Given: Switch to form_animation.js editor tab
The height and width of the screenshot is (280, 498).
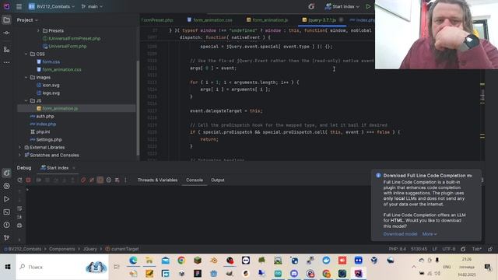Looking at the screenshot, I should (268, 20).
